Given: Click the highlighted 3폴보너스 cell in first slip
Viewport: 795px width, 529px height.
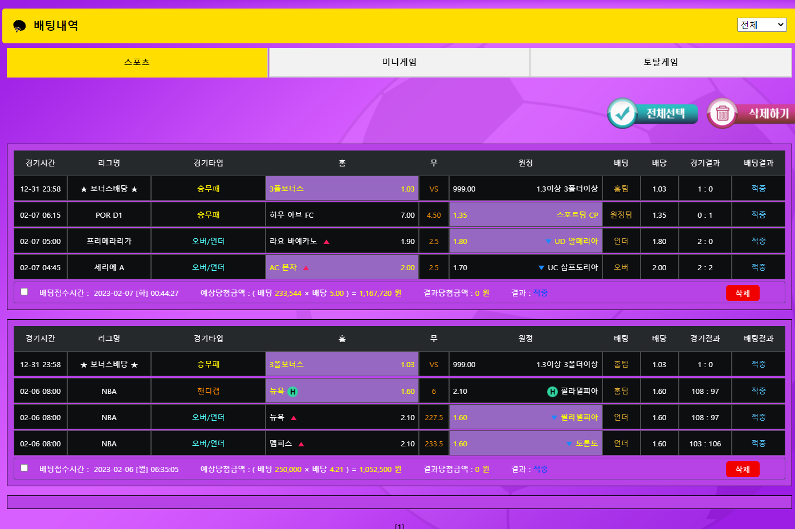Looking at the screenshot, I should (x=342, y=189).
